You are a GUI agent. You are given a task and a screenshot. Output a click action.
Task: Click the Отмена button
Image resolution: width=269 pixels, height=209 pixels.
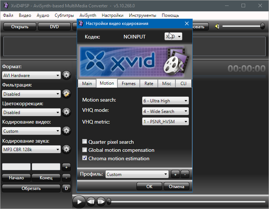point(176,186)
